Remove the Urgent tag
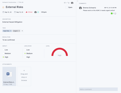Screen dimensions: 121x93 (x=19, y=31)
